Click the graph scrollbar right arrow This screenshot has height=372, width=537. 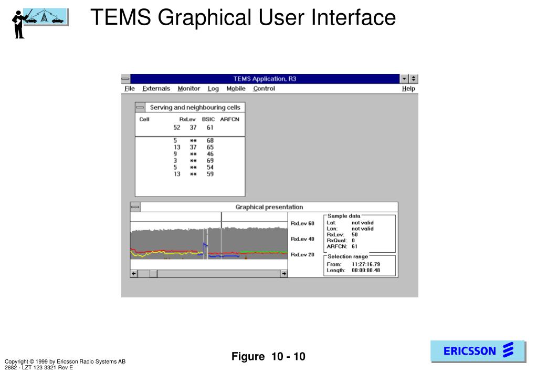[284, 274]
